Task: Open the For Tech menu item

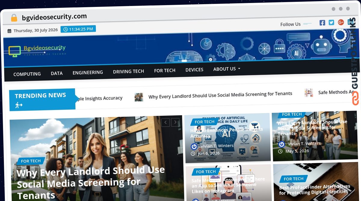Action: (x=165, y=70)
